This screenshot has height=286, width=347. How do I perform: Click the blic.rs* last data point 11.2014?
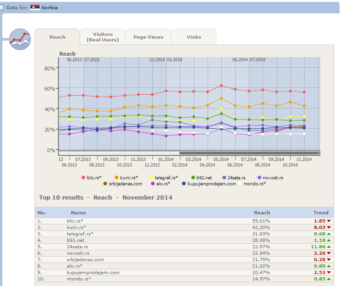304,92
